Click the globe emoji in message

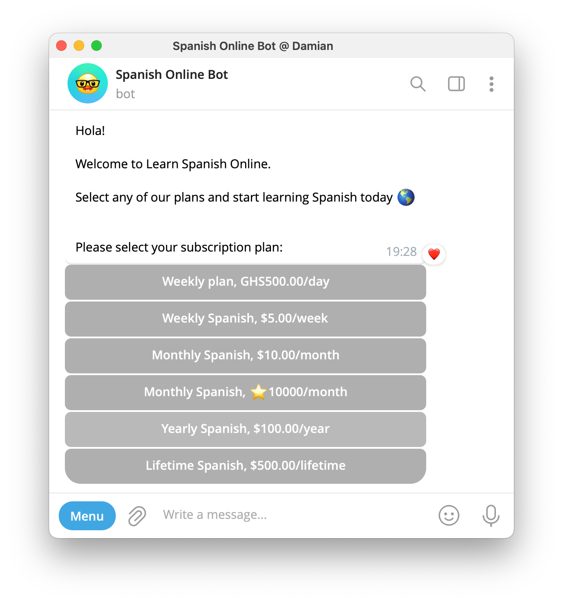click(x=406, y=197)
